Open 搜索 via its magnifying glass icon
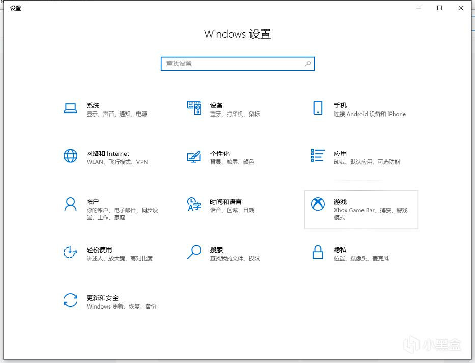475x363 pixels. (x=194, y=252)
